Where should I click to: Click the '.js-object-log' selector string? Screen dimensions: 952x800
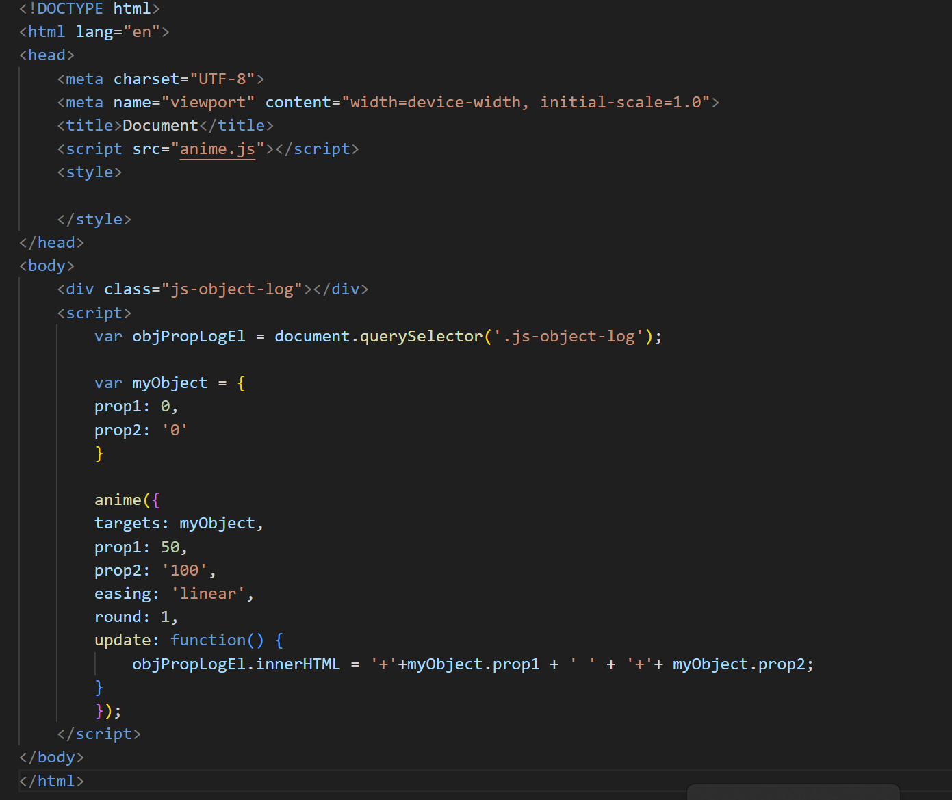pyautogui.click(x=568, y=337)
